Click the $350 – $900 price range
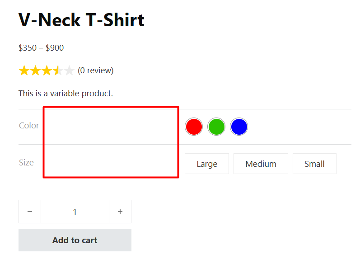This screenshot has height=264, width=360. pos(41,48)
